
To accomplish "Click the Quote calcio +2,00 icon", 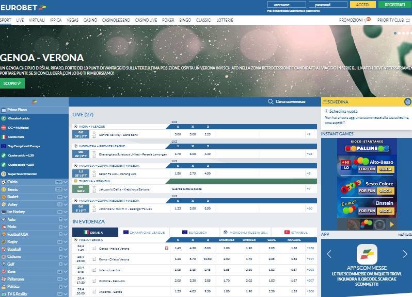I will coord(4,165).
